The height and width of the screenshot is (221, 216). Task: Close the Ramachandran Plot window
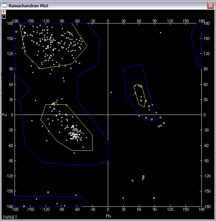pyautogui.click(x=210, y=5)
